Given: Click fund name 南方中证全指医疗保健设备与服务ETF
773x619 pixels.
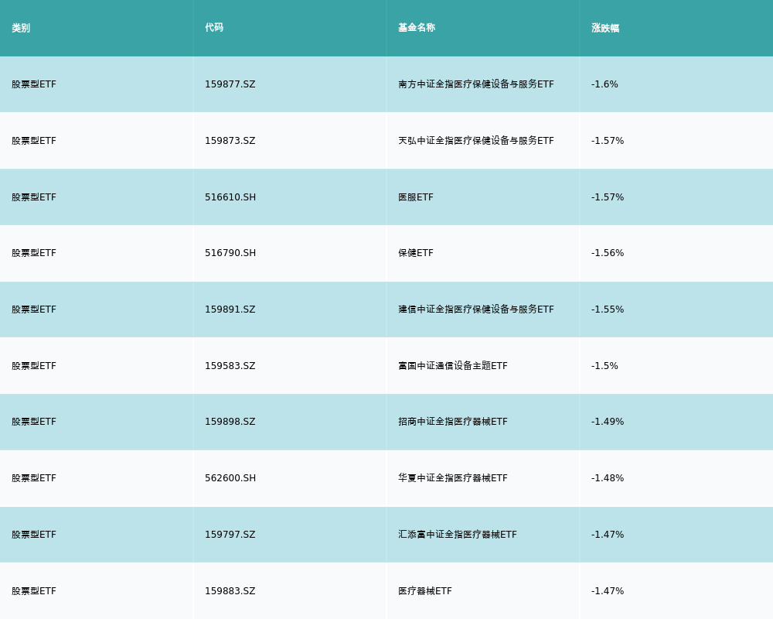Looking at the screenshot, I should tap(475, 84).
